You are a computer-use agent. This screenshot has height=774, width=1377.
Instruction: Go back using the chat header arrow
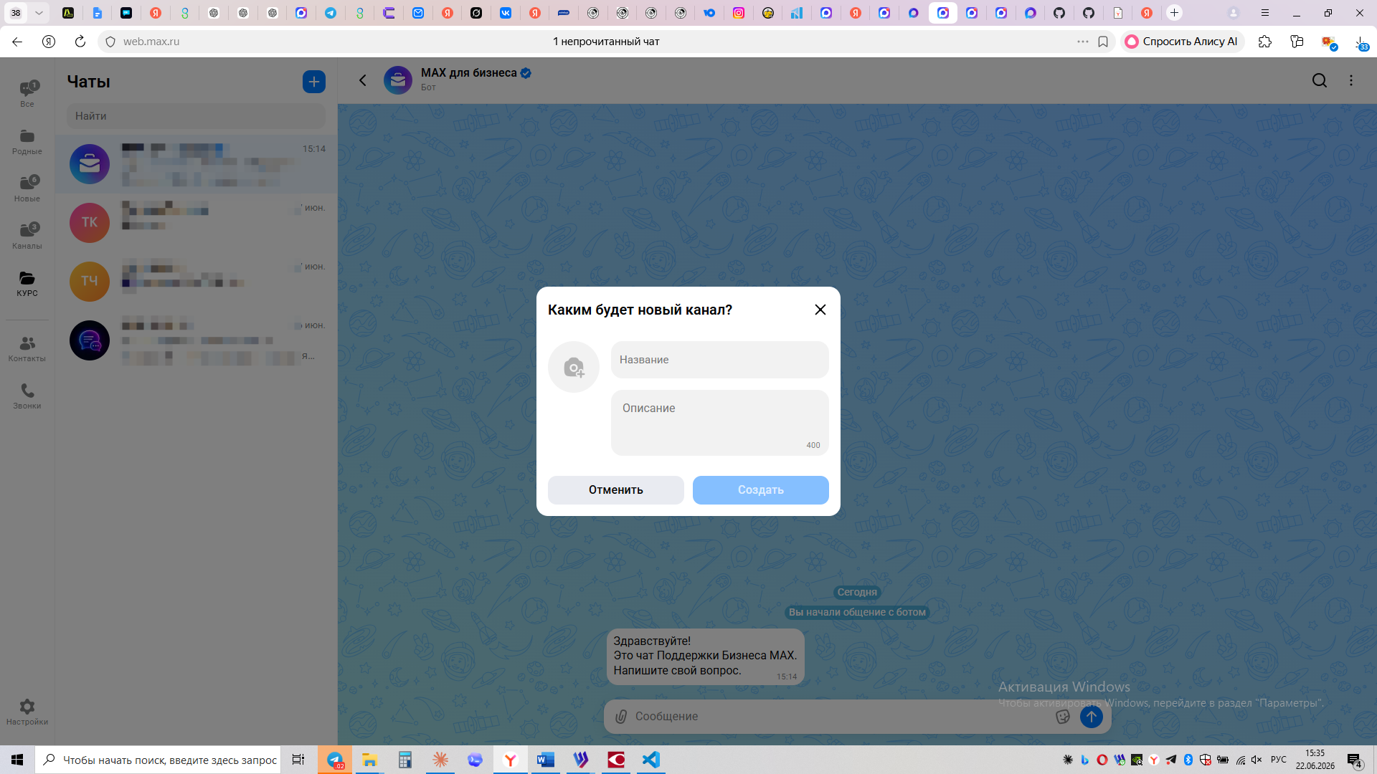(363, 80)
